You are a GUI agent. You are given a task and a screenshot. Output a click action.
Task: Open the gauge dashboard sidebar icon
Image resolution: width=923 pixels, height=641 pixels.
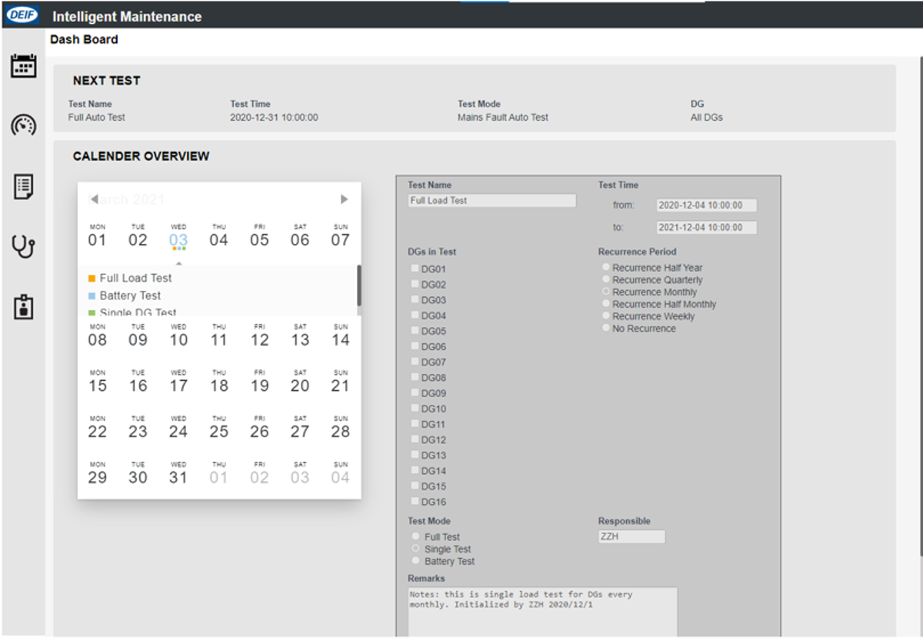click(23, 125)
